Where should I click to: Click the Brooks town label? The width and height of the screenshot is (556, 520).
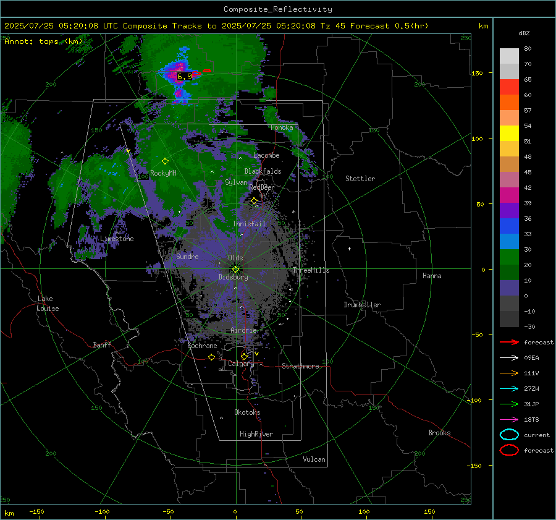[439, 433]
